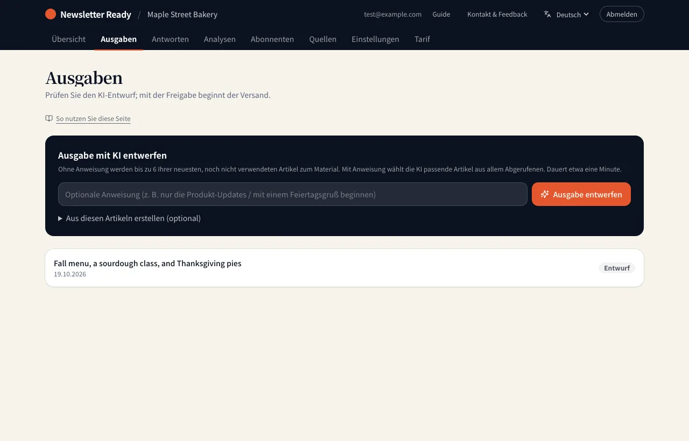Open the Deutsch language dropdown
Screen dimensions: 689x441
[x=566, y=15]
